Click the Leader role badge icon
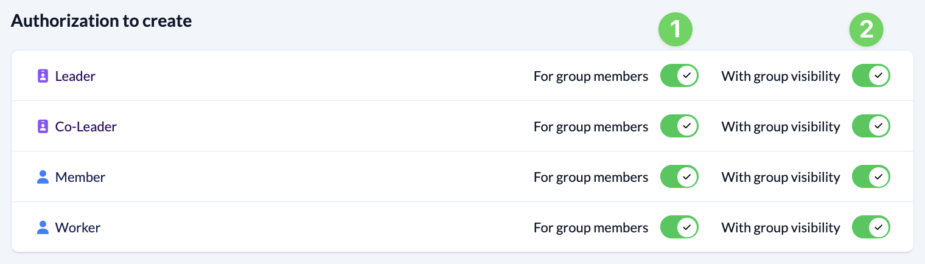Screen dimensions: 925x264 click(43, 76)
